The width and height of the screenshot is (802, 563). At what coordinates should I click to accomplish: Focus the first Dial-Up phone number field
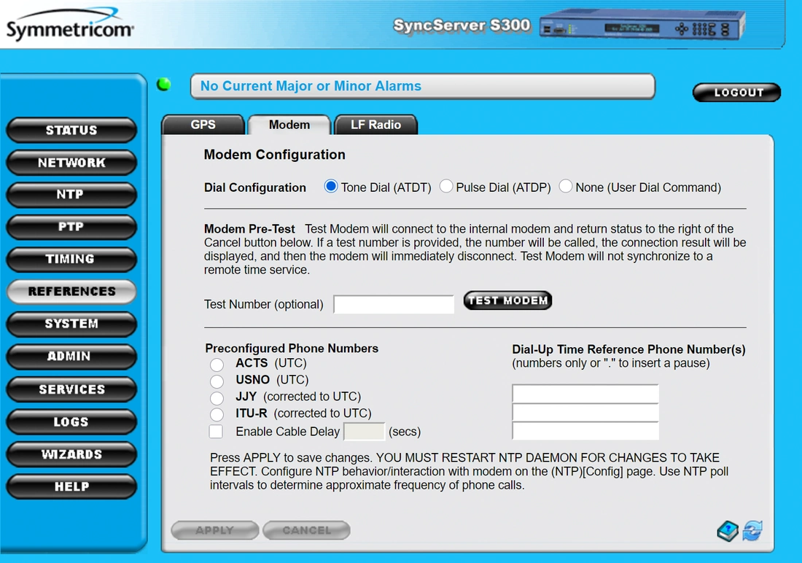585,394
